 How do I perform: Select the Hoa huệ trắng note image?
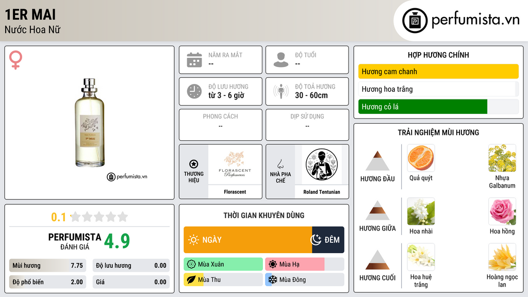tap(421, 257)
